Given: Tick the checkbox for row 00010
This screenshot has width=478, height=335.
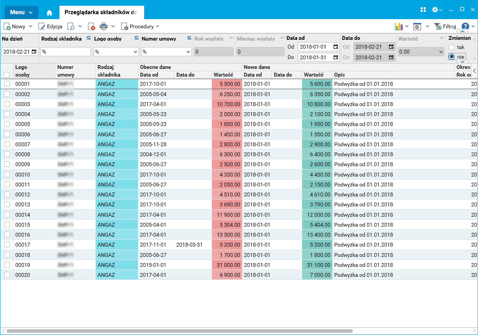Looking at the screenshot, I should pos(7,175).
